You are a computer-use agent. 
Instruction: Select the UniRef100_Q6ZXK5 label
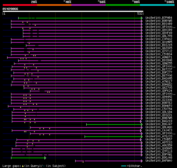[x=159, y=48]
